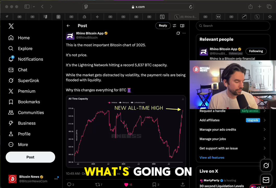
Task: Open post three-dot more menu
Action: (x=184, y=33)
